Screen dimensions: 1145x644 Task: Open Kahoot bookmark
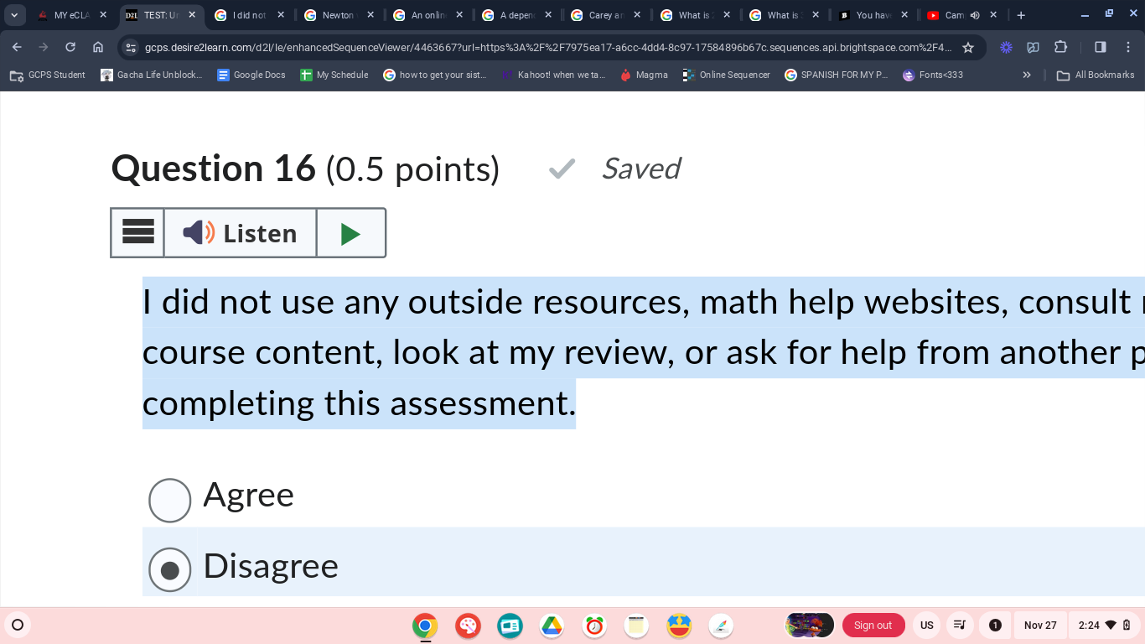pos(553,75)
